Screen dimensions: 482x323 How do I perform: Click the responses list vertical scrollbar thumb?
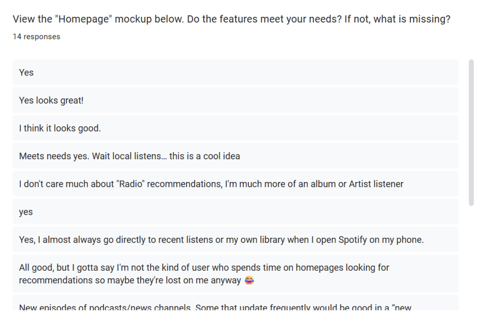tap(471, 132)
